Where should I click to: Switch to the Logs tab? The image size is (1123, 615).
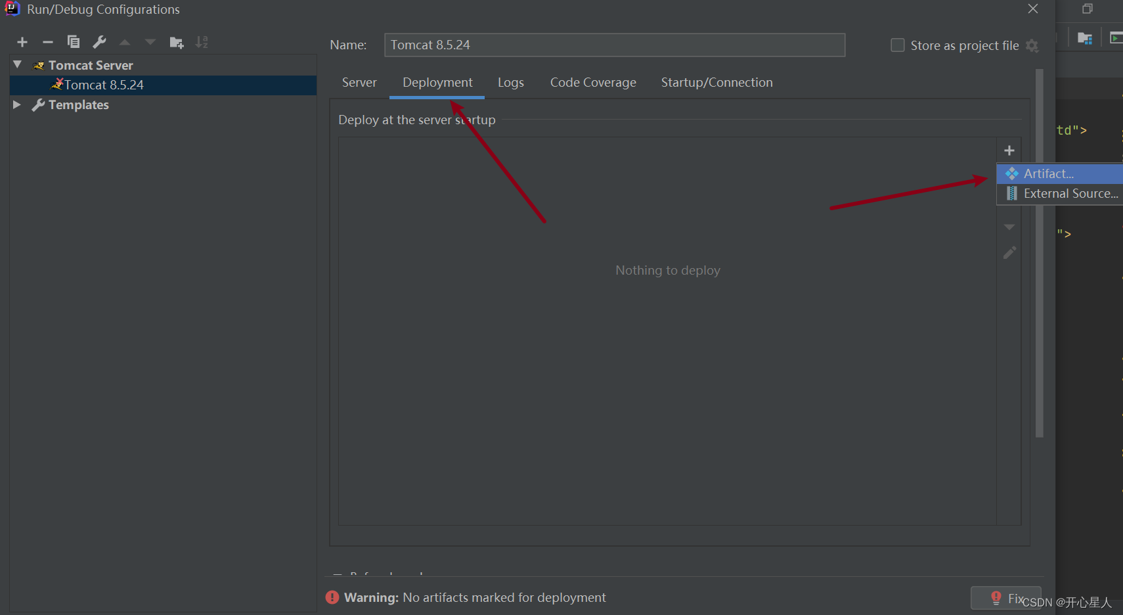pyautogui.click(x=511, y=83)
